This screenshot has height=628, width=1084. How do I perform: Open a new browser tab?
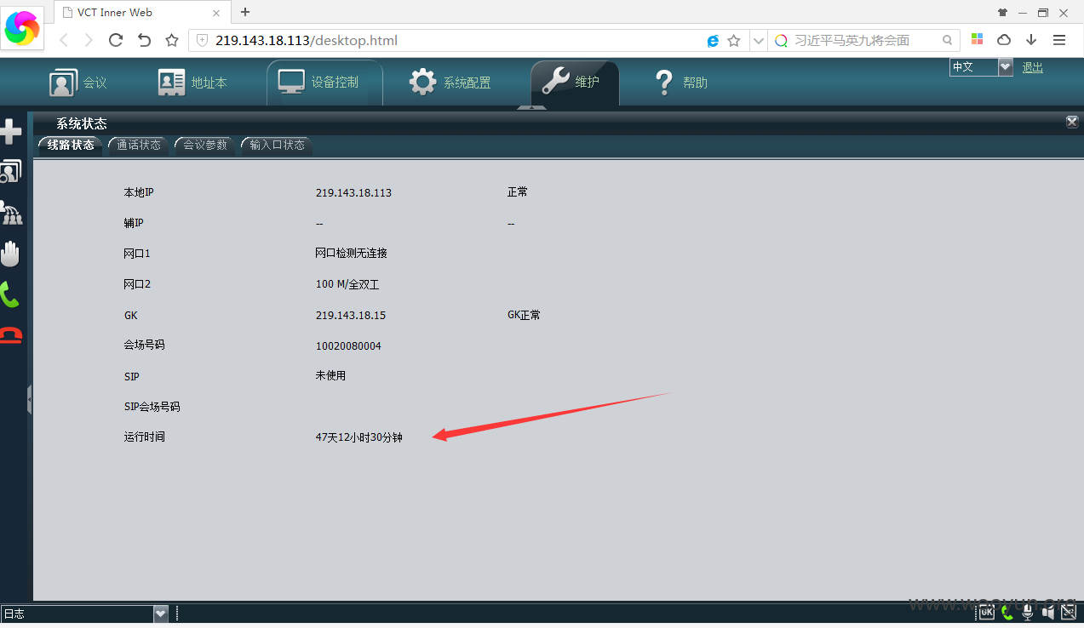click(x=245, y=12)
